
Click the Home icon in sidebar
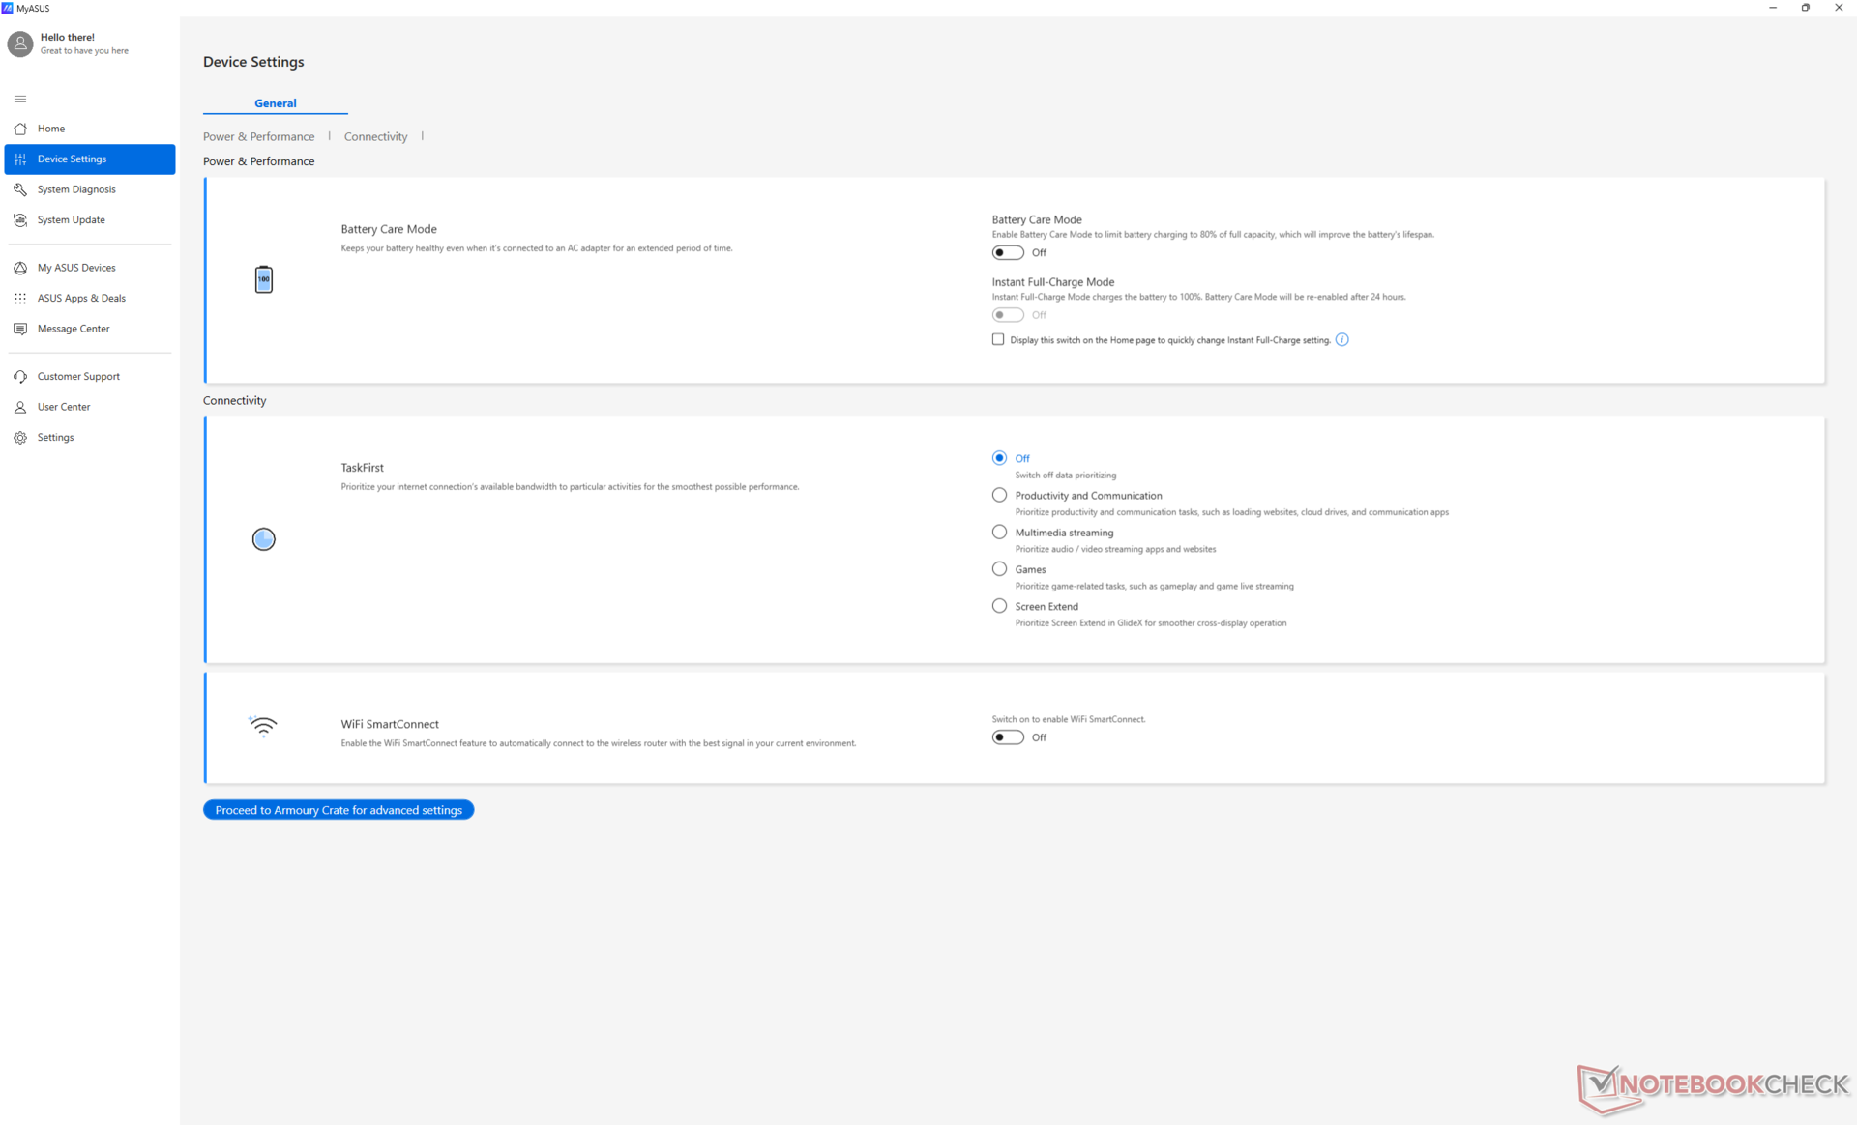[x=20, y=129]
